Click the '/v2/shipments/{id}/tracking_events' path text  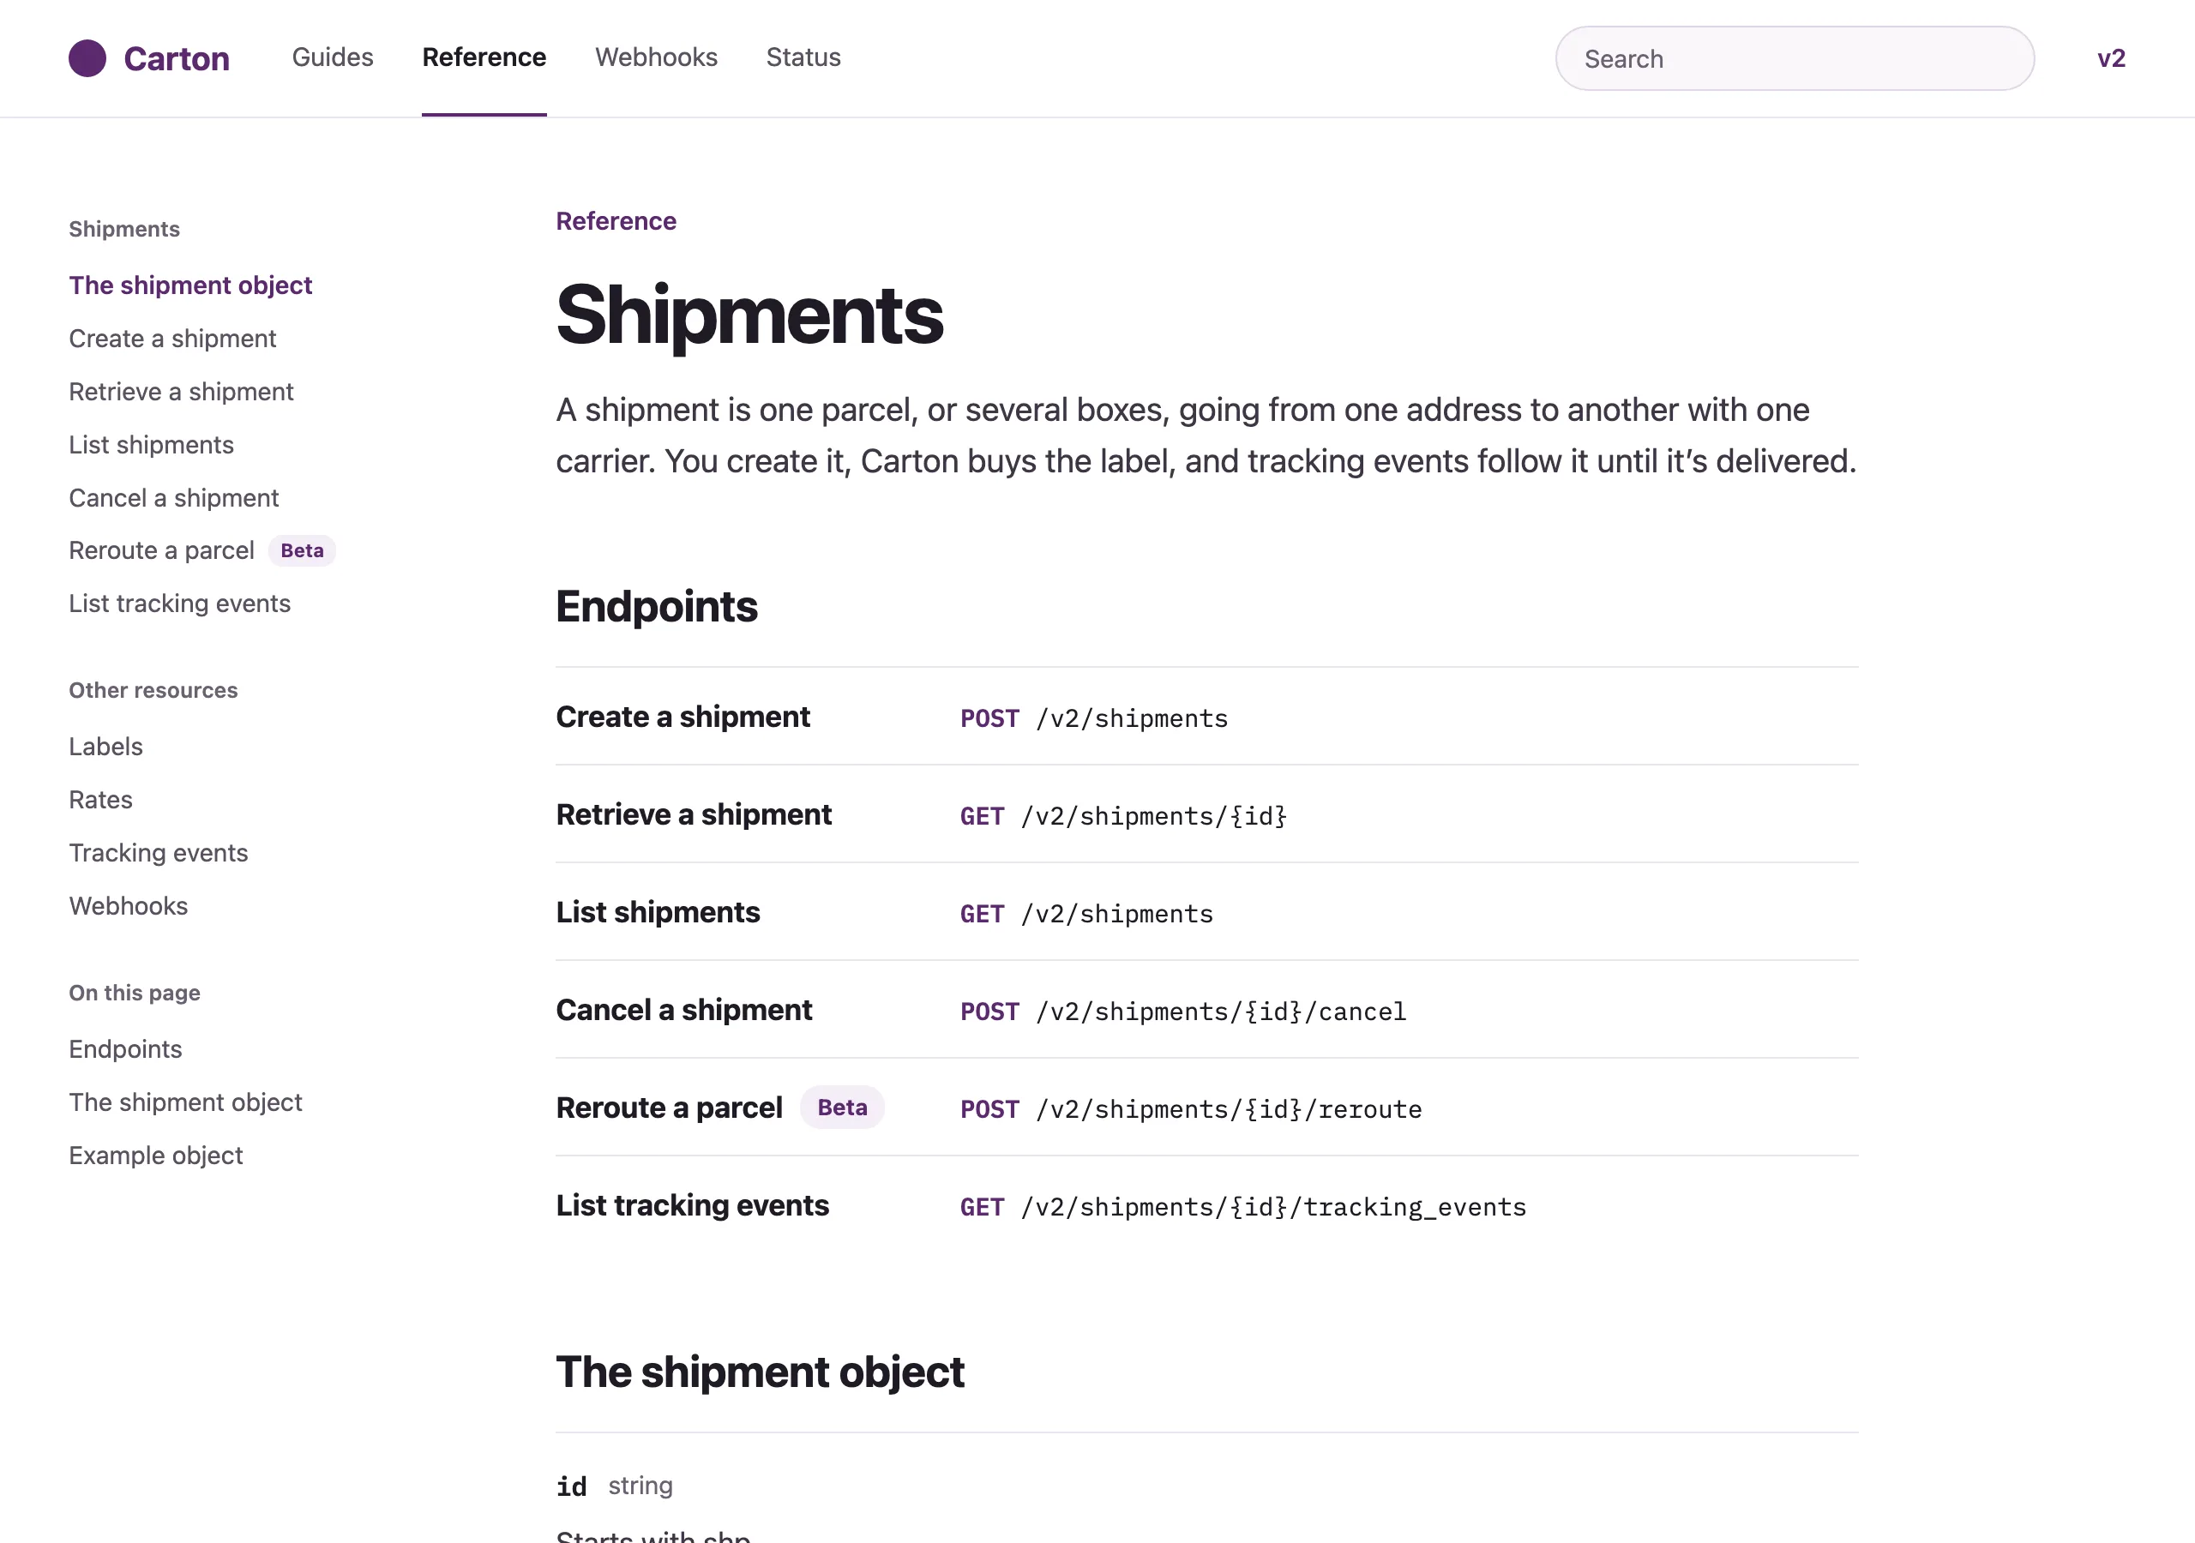coord(1273,1206)
